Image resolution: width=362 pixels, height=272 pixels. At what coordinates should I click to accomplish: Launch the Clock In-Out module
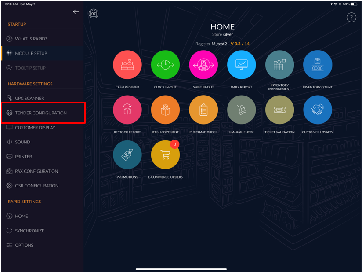pos(165,65)
